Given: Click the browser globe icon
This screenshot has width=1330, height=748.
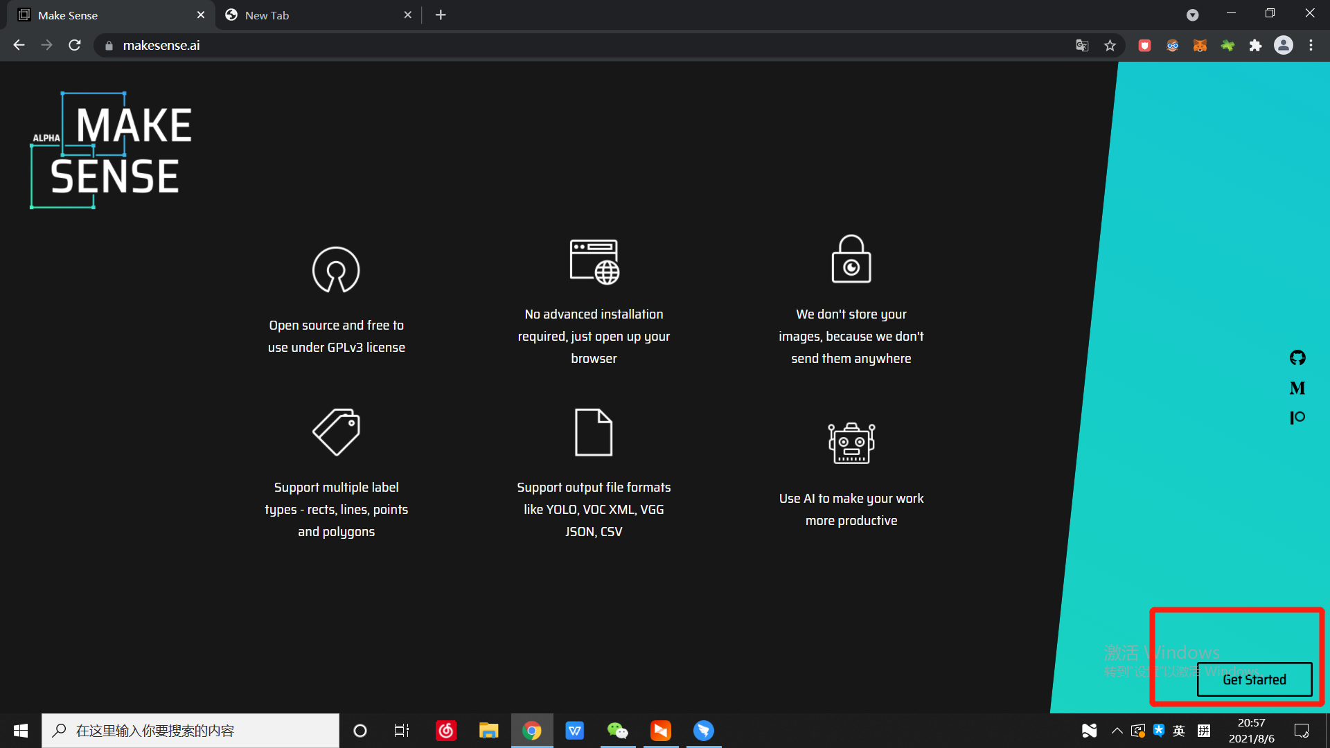Looking at the screenshot, I should pos(594,262).
